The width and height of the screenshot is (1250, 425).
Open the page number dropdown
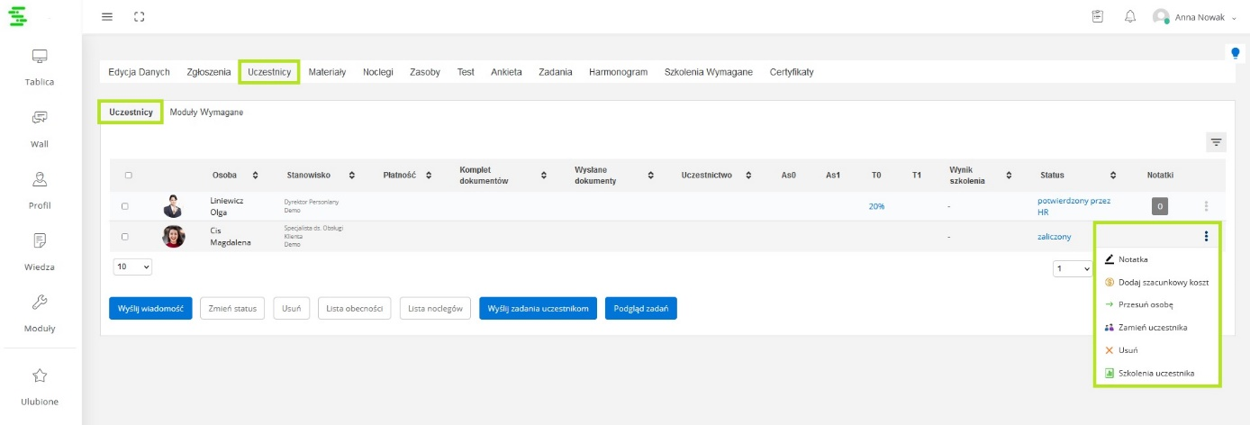pyautogui.click(x=1073, y=268)
